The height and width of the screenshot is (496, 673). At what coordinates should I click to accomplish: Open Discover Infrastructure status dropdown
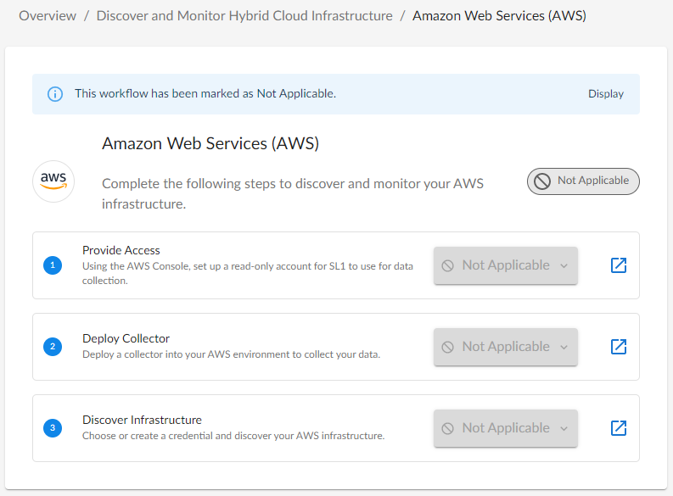pyautogui.click(x=505, y=428)
